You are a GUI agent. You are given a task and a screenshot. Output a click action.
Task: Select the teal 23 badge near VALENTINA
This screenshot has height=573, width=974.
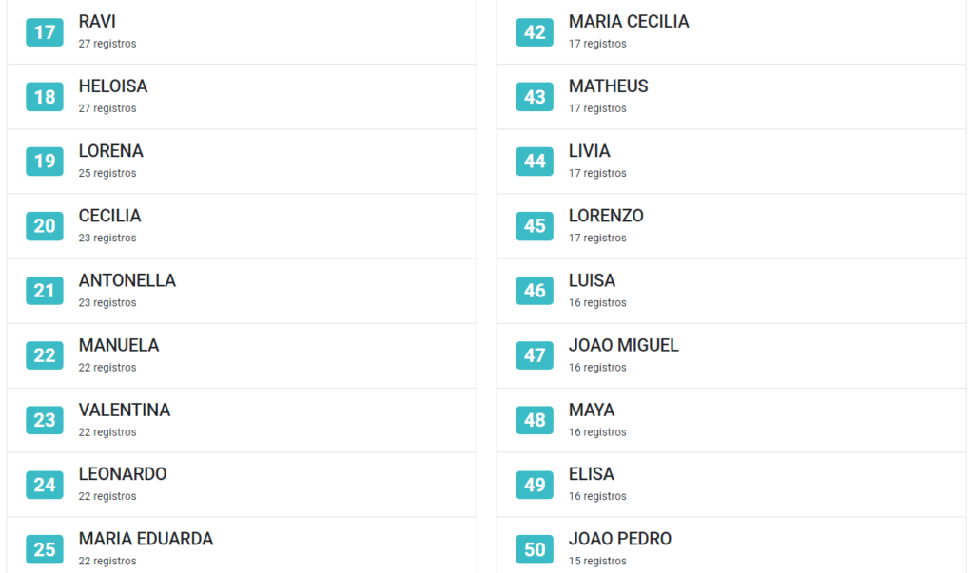point(44,420)
